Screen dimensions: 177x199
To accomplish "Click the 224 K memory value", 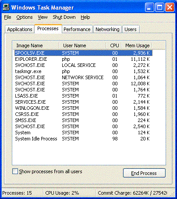I will (x=144, y=120).
